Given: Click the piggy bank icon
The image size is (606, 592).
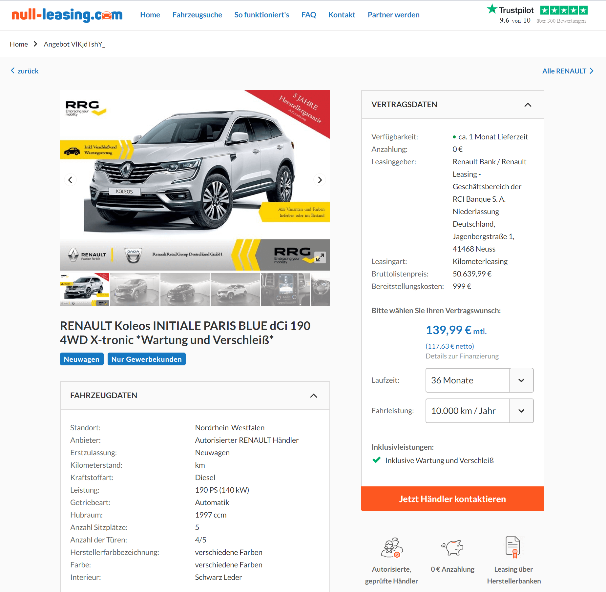Looking at the screenshot, I should click(452, 547).
